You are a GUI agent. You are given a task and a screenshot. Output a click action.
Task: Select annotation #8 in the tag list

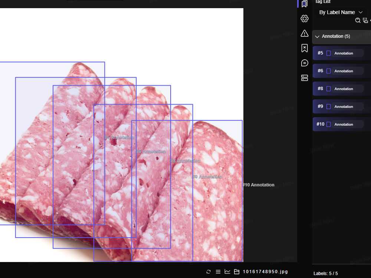342,89
